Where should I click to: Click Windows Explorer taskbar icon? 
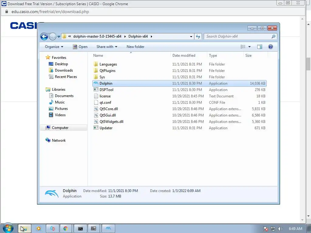tap(25, 228)
